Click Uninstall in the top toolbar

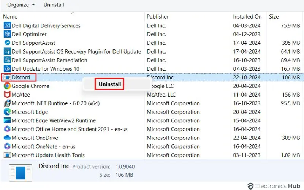[x=54, y=5]
